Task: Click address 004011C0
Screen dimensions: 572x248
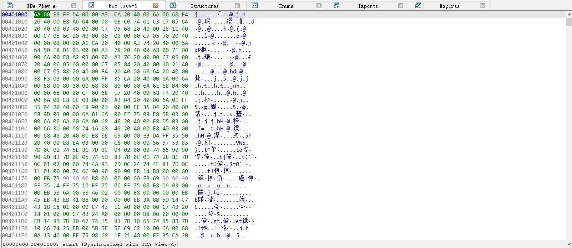Action: pyautogui.click(x=15, y=214)
